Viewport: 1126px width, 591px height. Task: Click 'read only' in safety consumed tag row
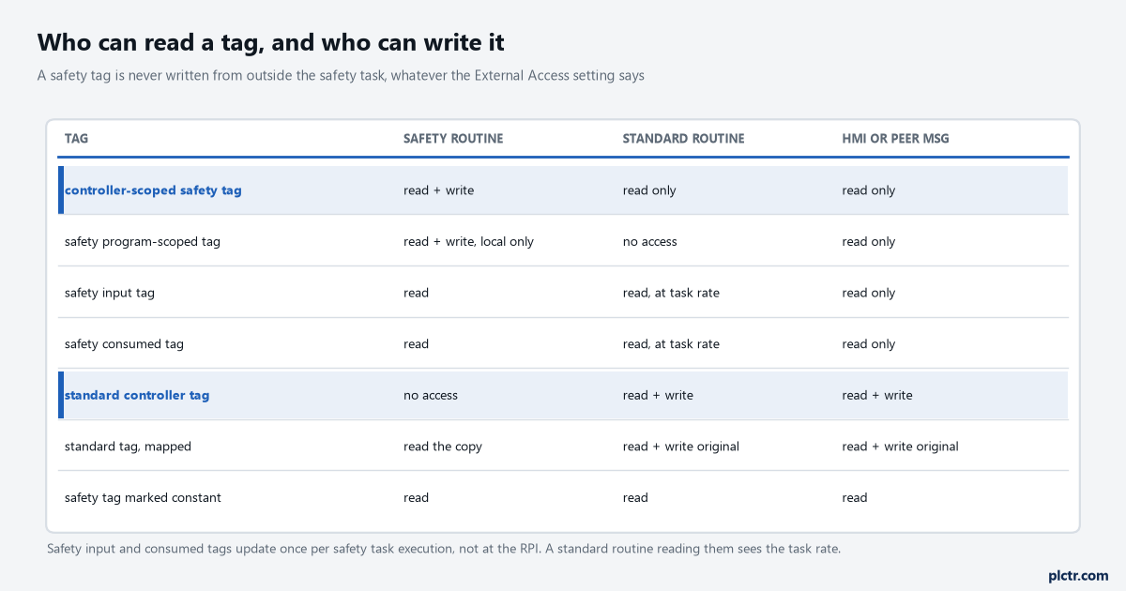tap(869, 344)
